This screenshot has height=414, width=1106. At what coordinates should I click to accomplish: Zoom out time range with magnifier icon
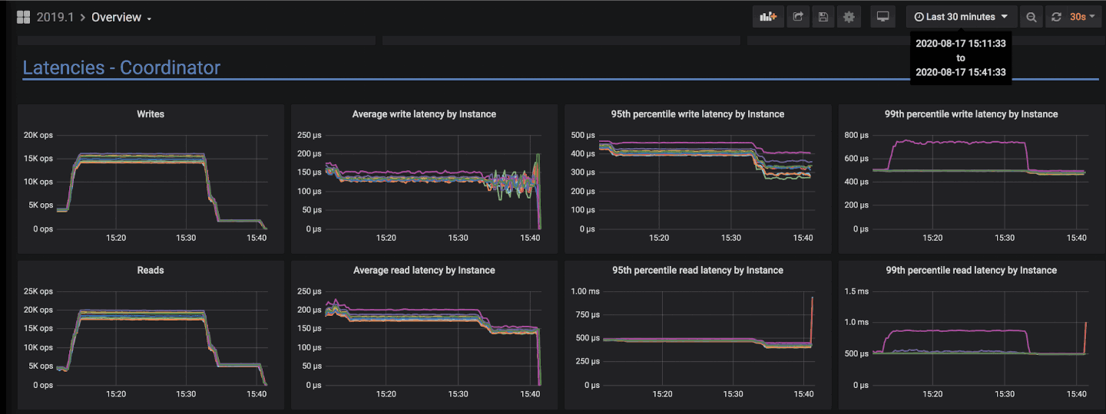1031,17
